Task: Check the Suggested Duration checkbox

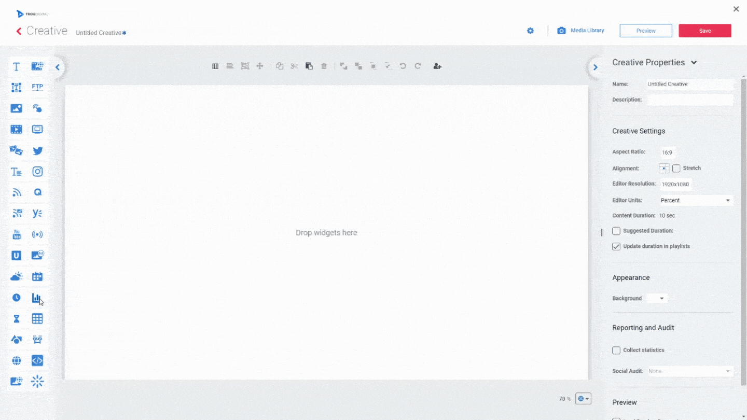Action: [x=616, y=231]
